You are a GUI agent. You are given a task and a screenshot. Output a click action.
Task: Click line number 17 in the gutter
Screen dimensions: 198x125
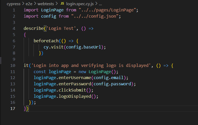coord(13,109)
